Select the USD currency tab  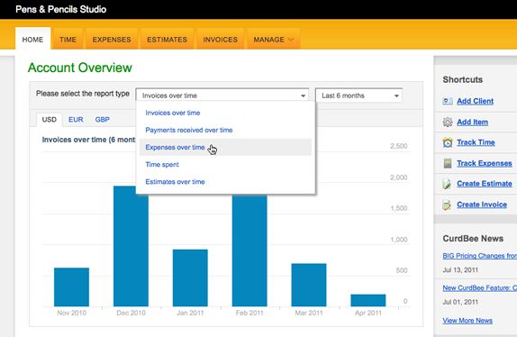pyautogui.click(x=50, y=120)
